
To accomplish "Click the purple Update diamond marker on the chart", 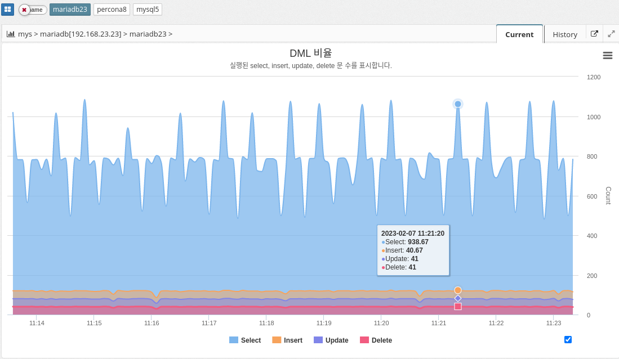I will (458, 298).
